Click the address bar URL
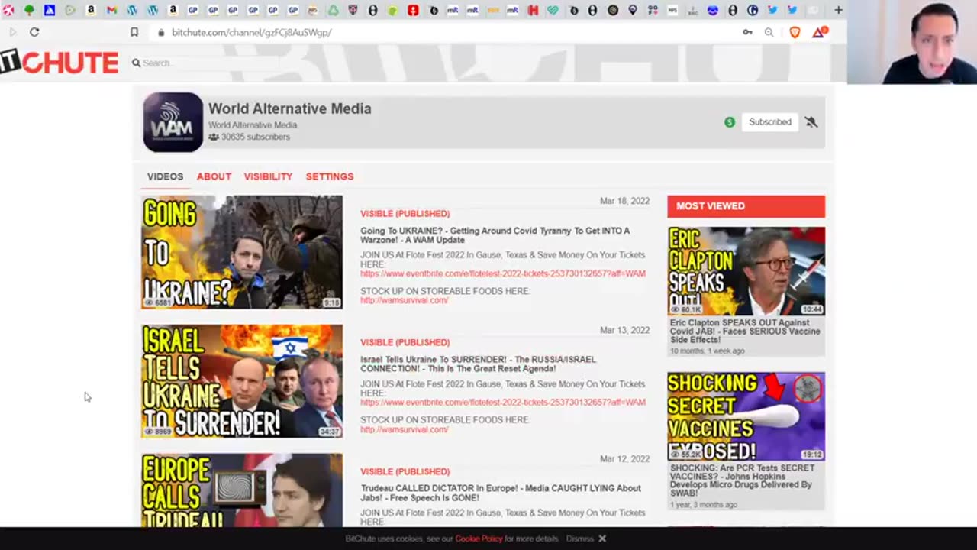The height and width of the screenshot is (550, 977). [252, 33]
